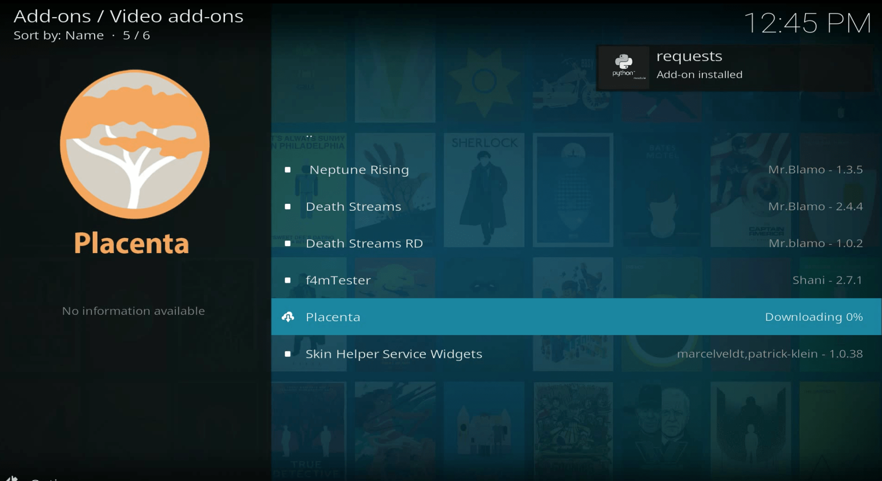Click the 'Shani - 2.7.1' version label
The image size is (882, 481).
[x=828, y=280]
